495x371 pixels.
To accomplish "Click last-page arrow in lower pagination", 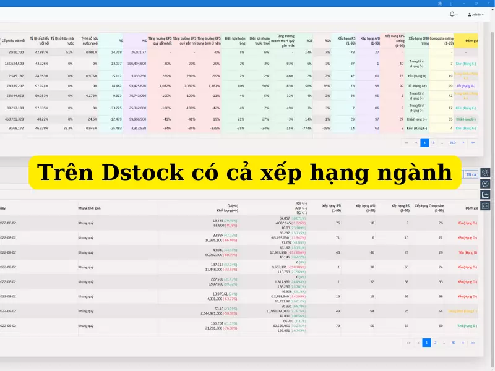I will click(x=473, y=343).
